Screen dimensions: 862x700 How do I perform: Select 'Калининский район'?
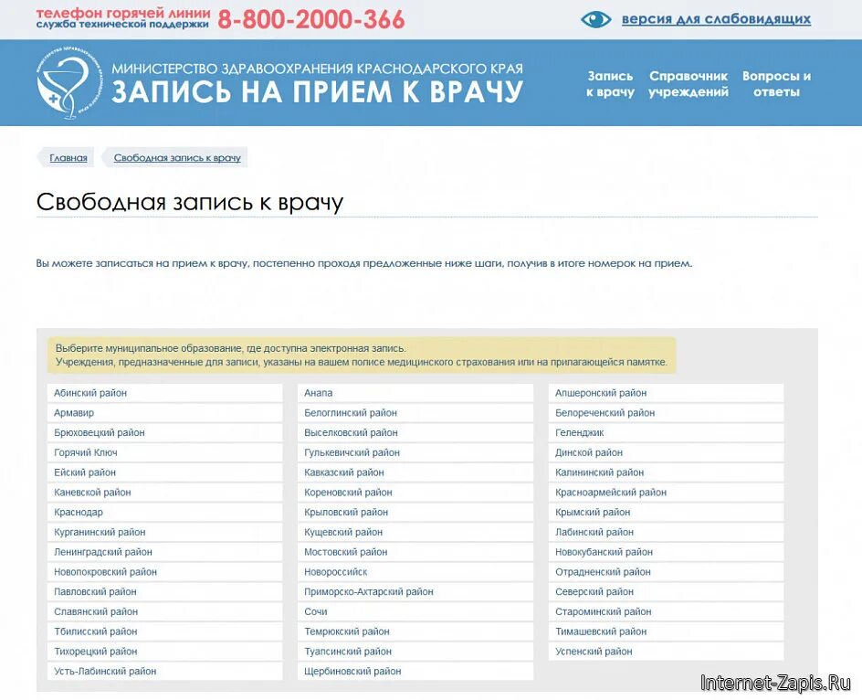(x=667, y=472)
